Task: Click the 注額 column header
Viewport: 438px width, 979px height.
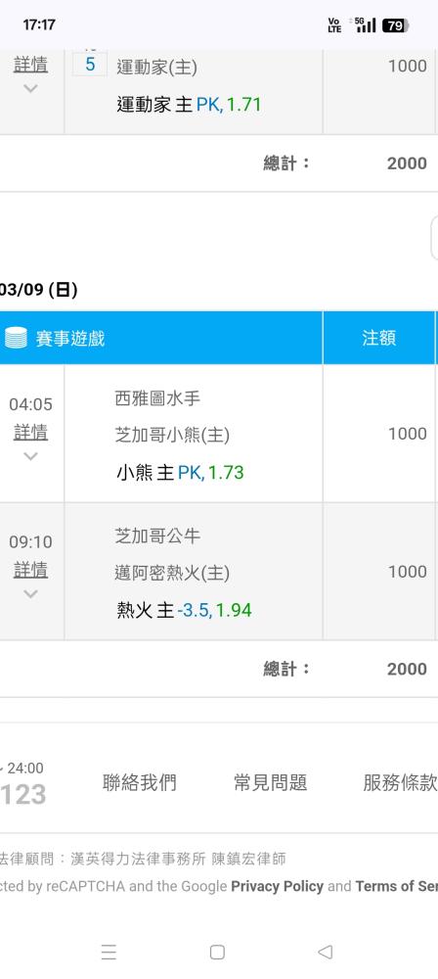Action: click(x=378, y=338)
